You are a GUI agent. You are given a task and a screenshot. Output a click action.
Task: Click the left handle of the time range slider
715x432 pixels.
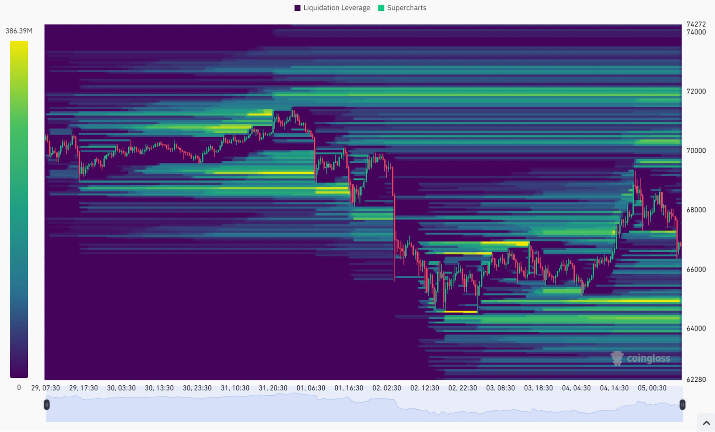point(46,405)
